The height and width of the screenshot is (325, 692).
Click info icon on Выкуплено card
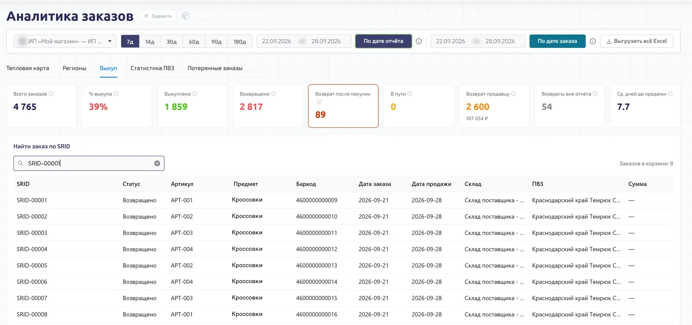click(195, 94)
